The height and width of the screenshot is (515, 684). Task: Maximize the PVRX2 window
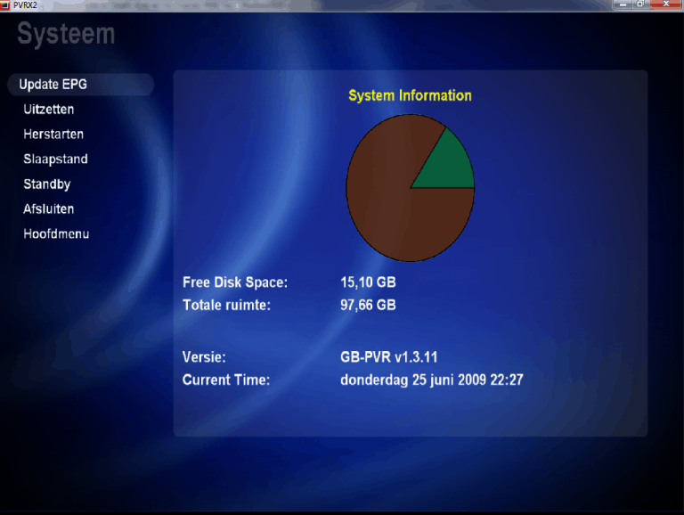[x=641, y=4]
